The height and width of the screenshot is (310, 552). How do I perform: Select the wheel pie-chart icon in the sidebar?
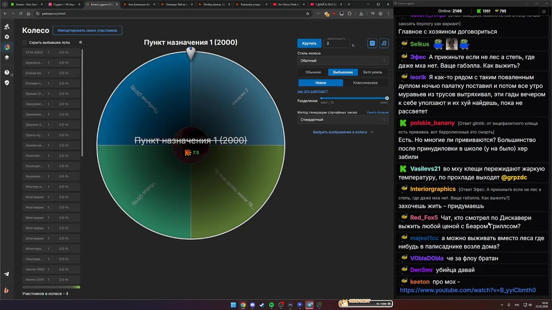pos(7,47)
